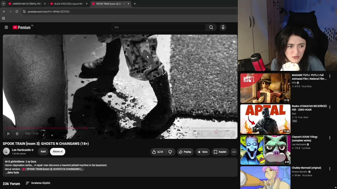Close the BLACK EYED DOG tab

point(87,4)
